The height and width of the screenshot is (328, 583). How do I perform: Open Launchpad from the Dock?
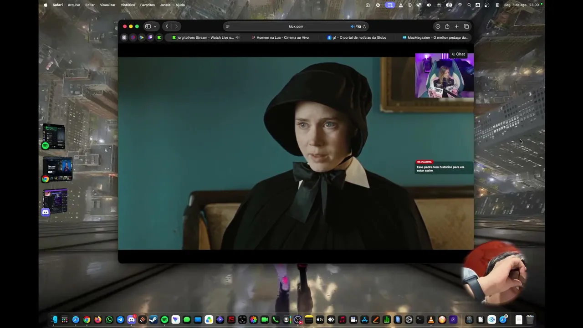pos(65,320)
